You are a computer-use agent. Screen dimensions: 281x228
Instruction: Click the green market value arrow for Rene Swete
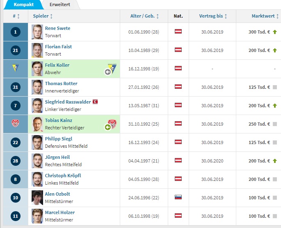point(275,32)
